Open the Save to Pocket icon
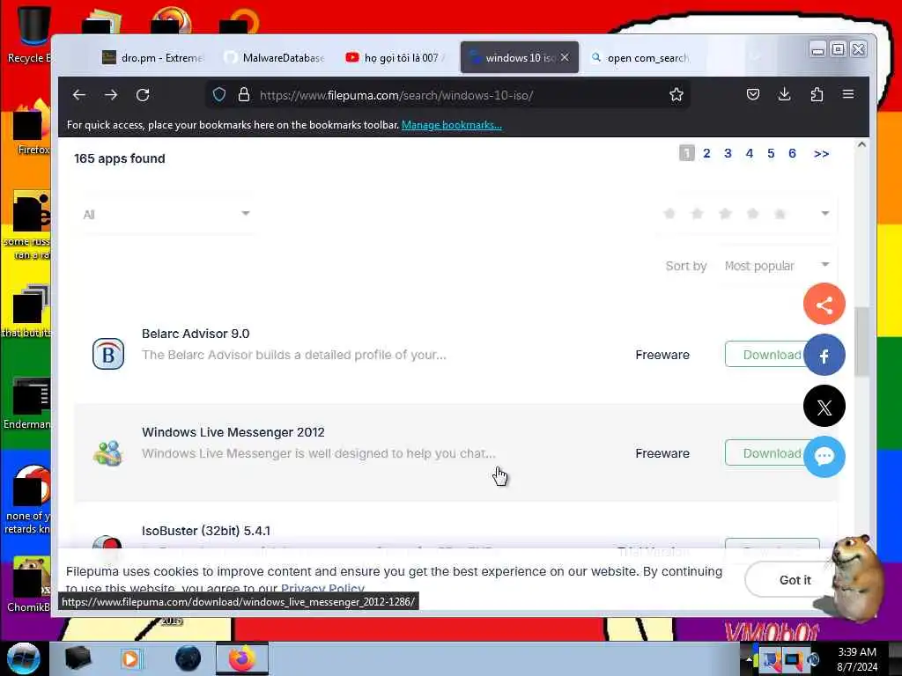 point(753,95)
